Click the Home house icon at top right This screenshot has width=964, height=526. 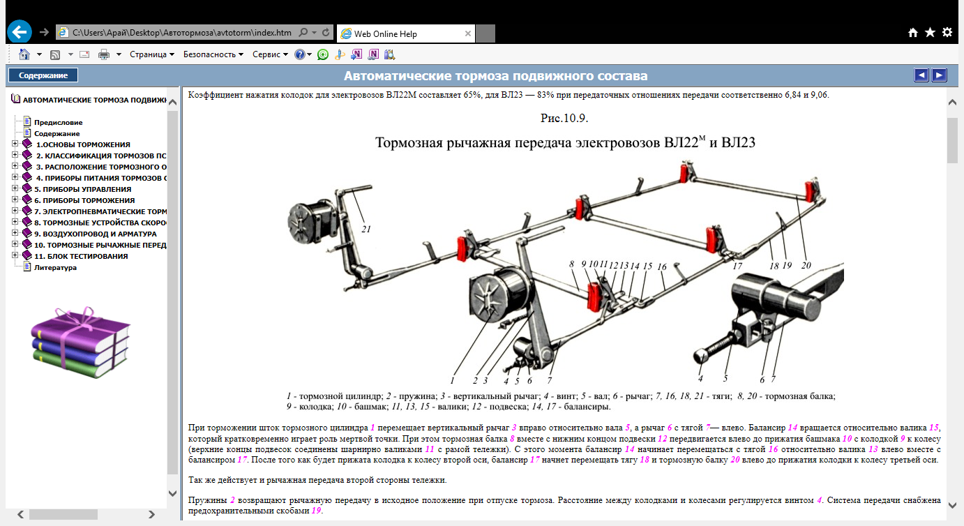click(x=913, y=33)
